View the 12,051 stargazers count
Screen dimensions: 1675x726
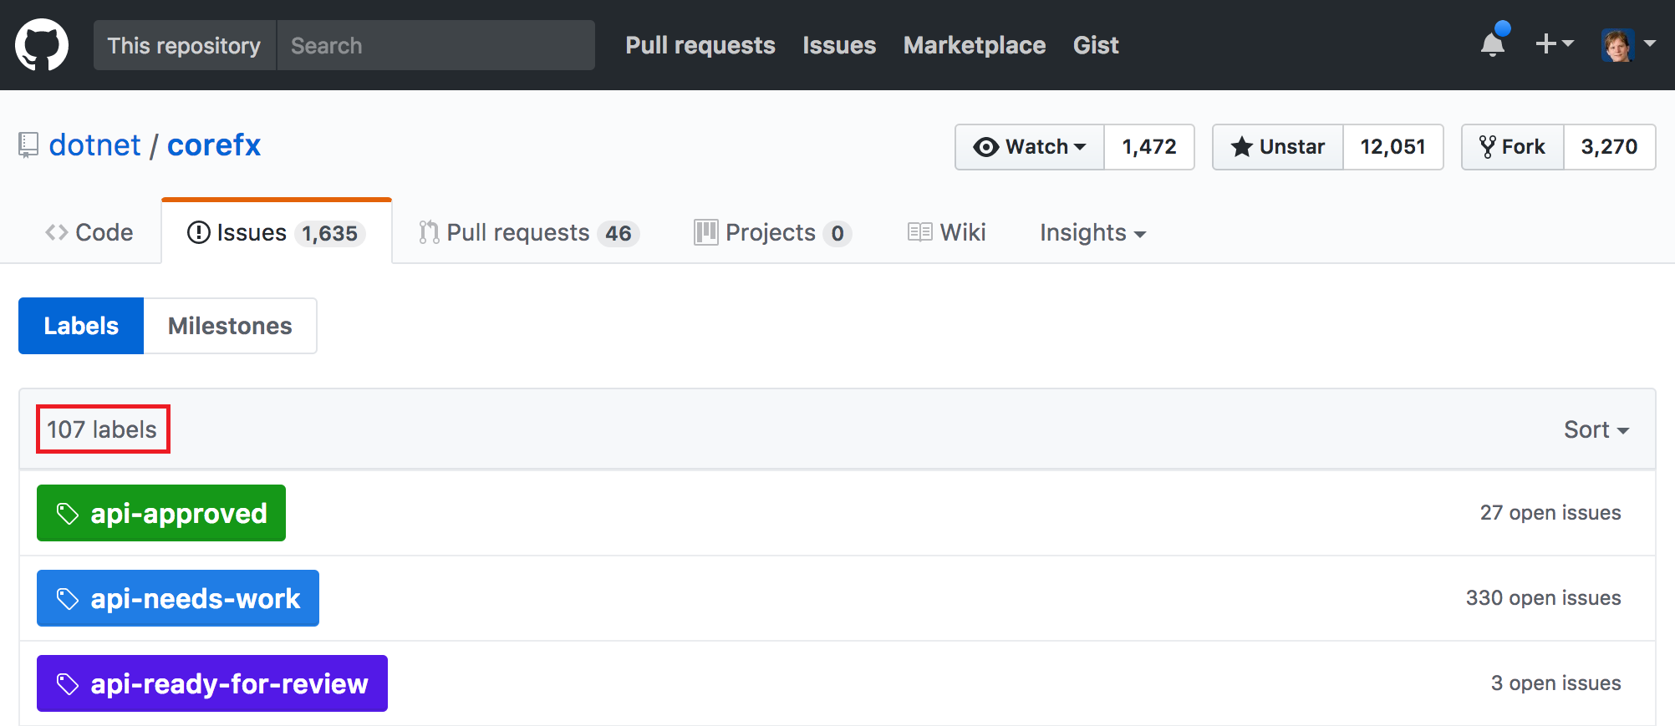click(1393, 147)
